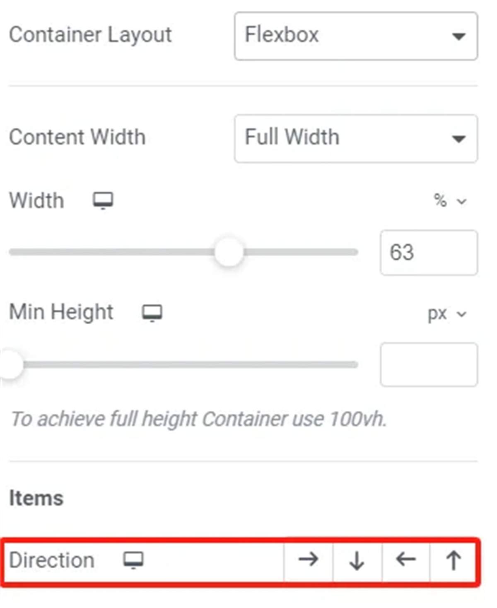The width and height of the screenshot is (497, 608).
Task: Open the Container Layout Flexbox dropdown
Action: (x=356, y=36)
